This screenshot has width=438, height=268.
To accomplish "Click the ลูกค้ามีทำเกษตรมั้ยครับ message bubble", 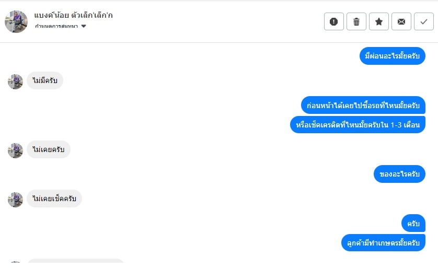I will tap(383, 242).
